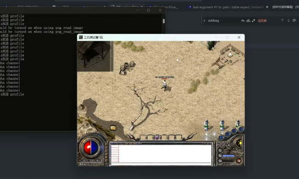
Task: Click the '保存全部并重载' button
Action: point(282,7)
